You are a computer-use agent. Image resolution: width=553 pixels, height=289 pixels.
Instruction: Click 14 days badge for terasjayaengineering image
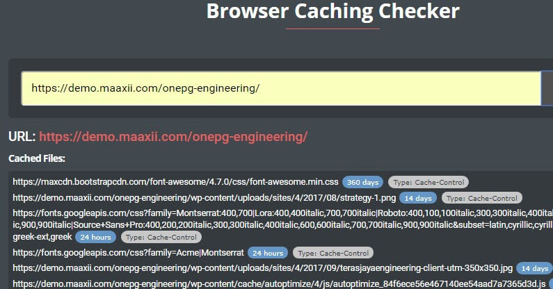pos(535,268)
